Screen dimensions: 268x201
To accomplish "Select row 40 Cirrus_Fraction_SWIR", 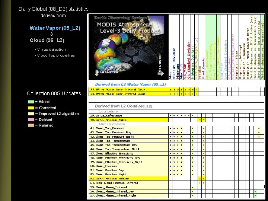I will pos(176,120).
